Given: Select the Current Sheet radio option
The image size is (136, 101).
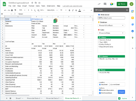Looking at the screenshot, I should pyautogui.click(x=110, y=85).
